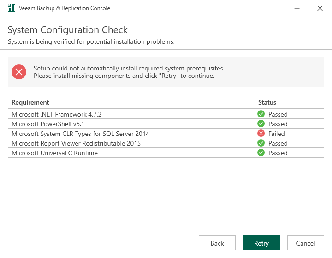Click the red error icon in banner
Screen dimensions: 332x258
pyautogui.click(x=19, y=71)
